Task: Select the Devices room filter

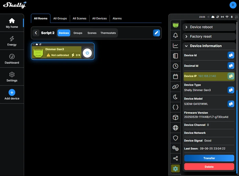Action: pos(64,33)
